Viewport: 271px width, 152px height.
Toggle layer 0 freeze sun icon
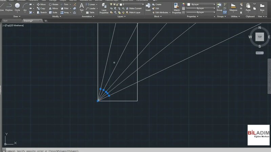[114, 4]
